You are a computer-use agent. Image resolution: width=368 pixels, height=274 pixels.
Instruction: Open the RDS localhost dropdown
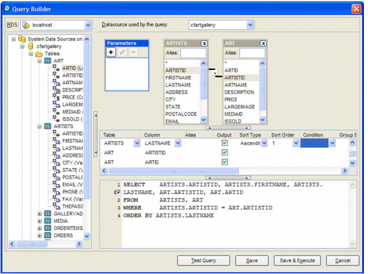click(x=88, y=25)
